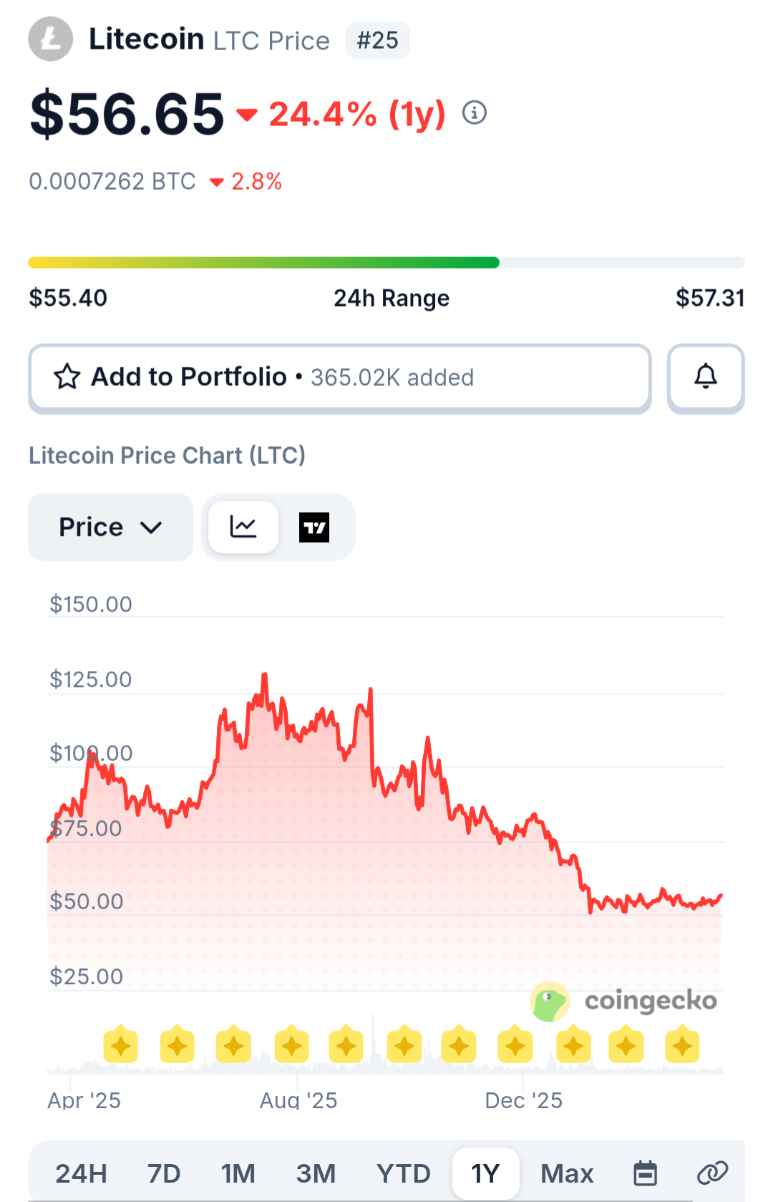
Task: Open the price change info icon
Action: point(475,112)
